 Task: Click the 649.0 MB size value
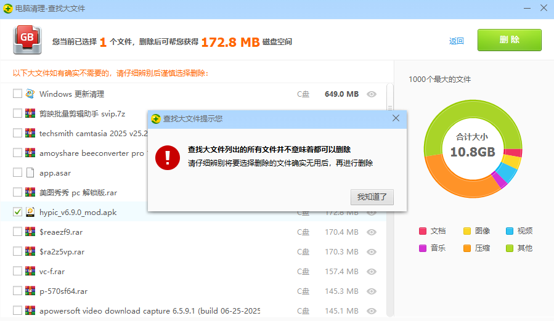pos(341,94)
